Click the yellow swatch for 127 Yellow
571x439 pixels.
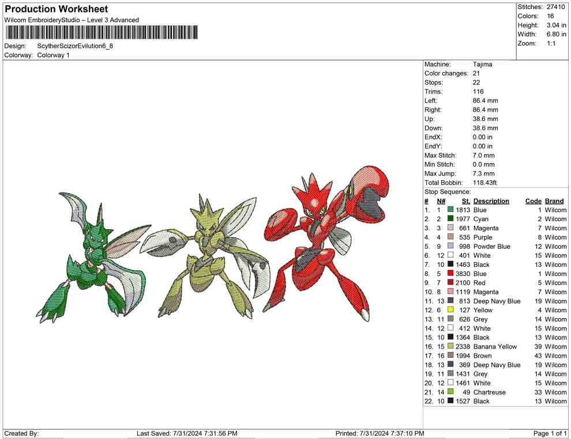pos(450,310)
